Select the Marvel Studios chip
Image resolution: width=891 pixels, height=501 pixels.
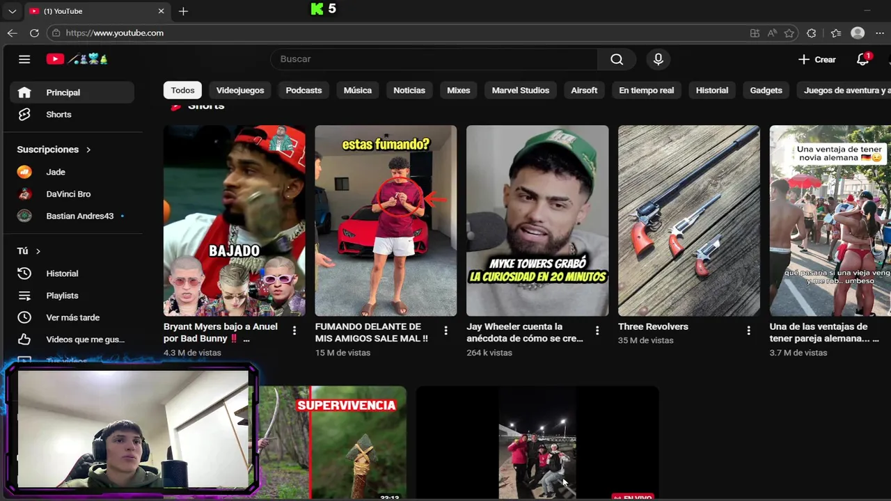pos(521,90)
